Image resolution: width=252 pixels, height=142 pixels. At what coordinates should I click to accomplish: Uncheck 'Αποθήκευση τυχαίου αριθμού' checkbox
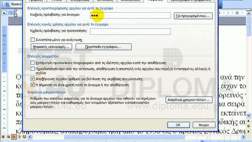pos(32,79)
